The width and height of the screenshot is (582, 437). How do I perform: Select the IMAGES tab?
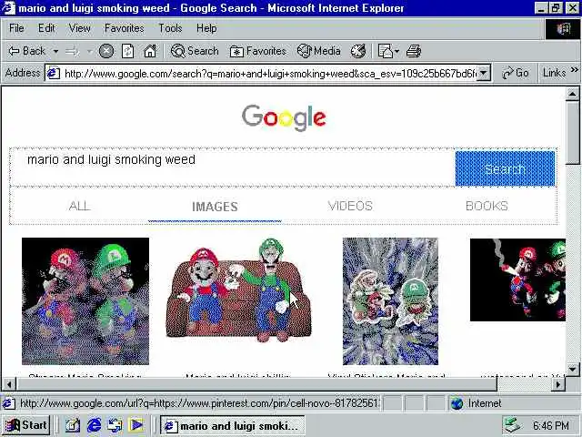215,207
